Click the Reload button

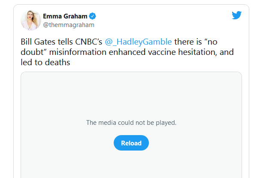131,143
